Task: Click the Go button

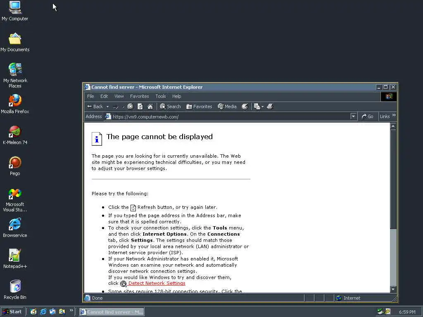Action: [367, 116]
